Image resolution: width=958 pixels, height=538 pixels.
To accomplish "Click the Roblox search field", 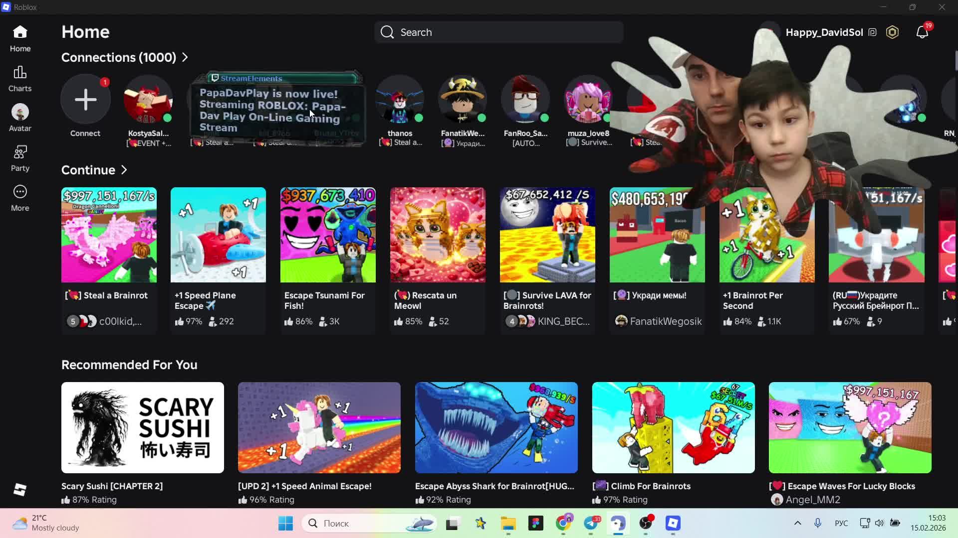I will 499,32.
